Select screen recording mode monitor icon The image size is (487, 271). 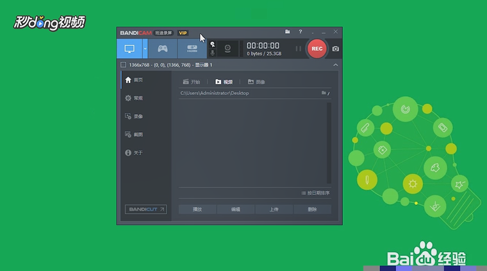pyautogui.click(x=129, y=49)
